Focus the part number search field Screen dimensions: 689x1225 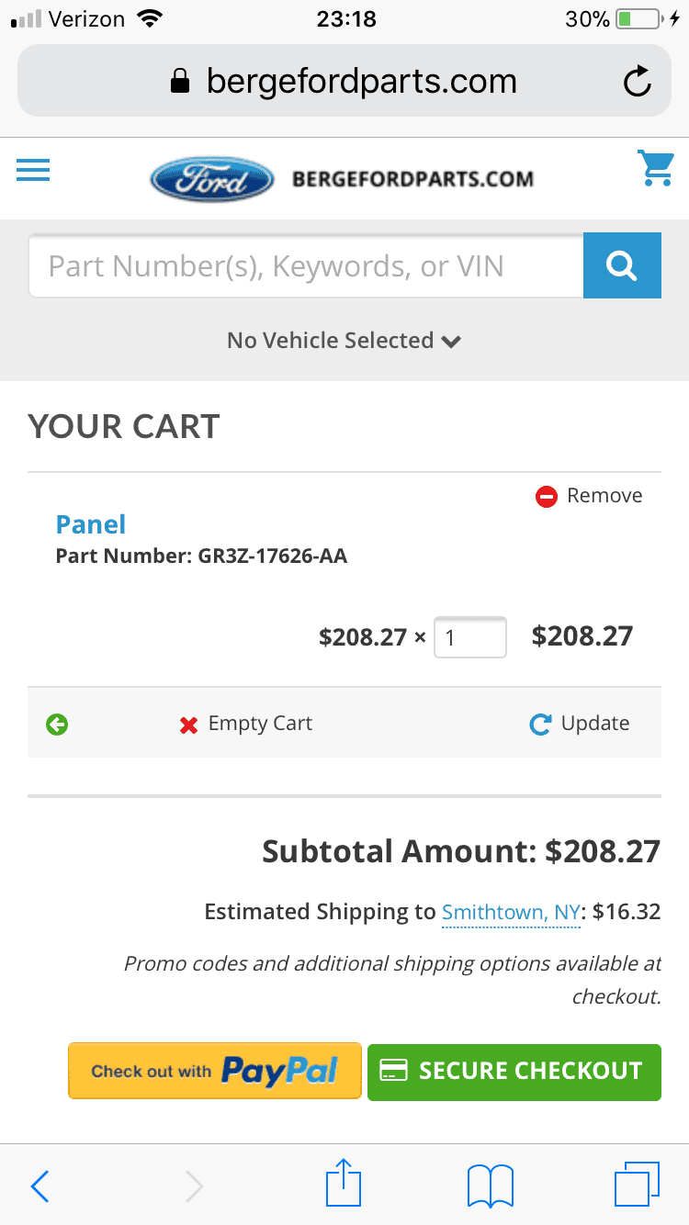pos(306,266)
